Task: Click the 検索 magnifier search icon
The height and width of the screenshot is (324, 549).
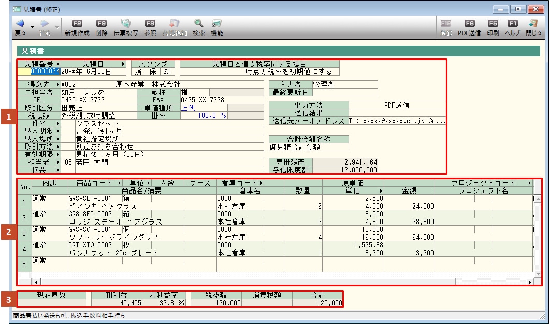Action: [x=198, y=24]
